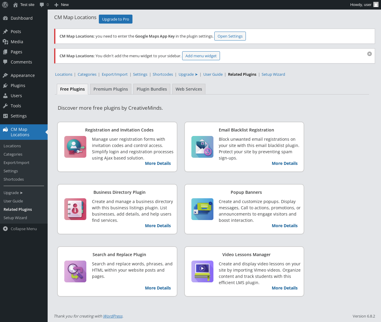The image size is (381, 322).
Task: Click the Appearance brush icon
Action: pos(5,75)
